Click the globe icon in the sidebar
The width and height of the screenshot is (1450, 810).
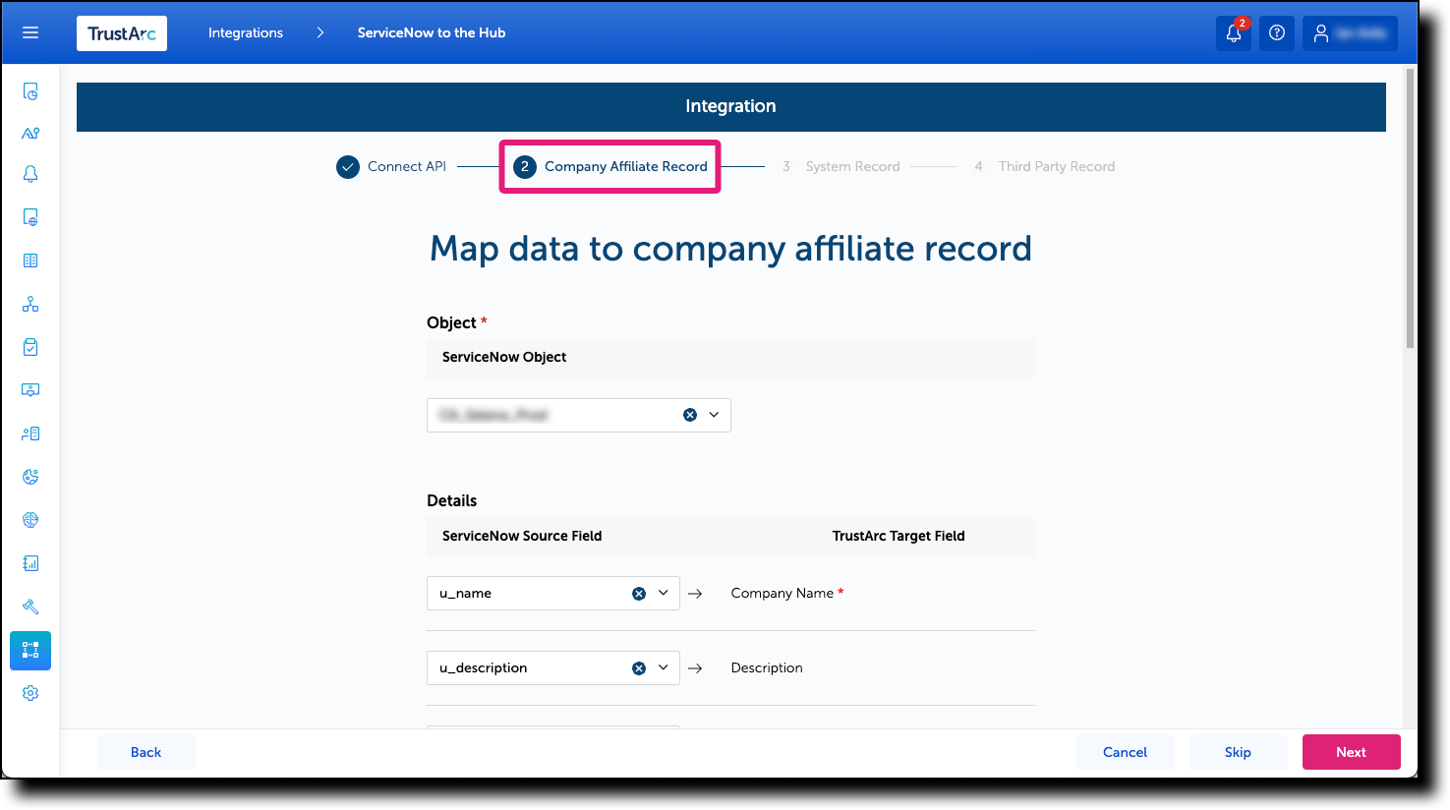pos(29,519)
